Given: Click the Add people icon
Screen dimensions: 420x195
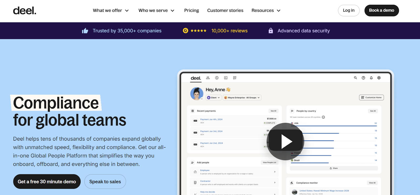Looking at the screenshot, I should (192, 162).
